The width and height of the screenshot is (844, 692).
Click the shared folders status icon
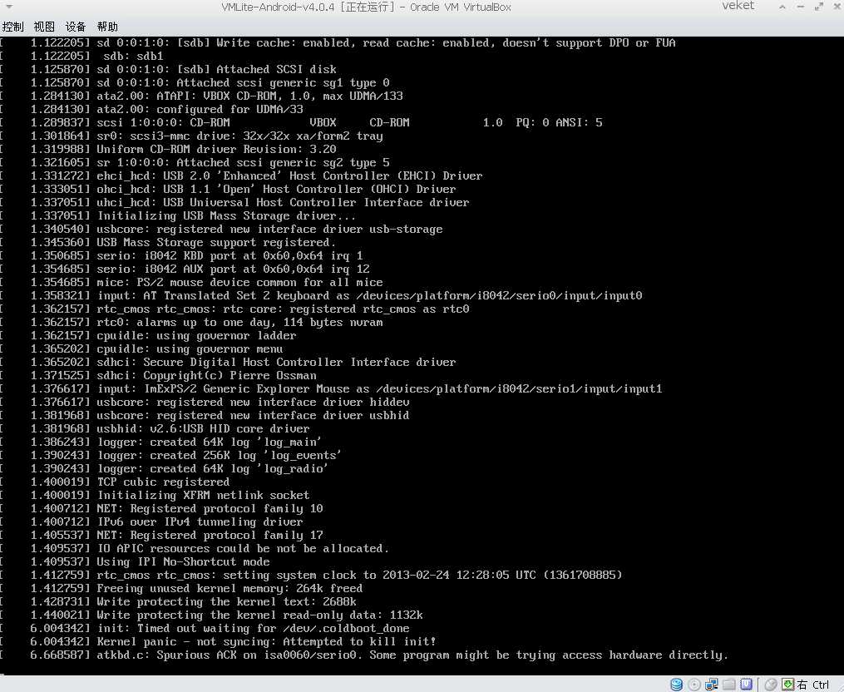[x=728, y=685]
